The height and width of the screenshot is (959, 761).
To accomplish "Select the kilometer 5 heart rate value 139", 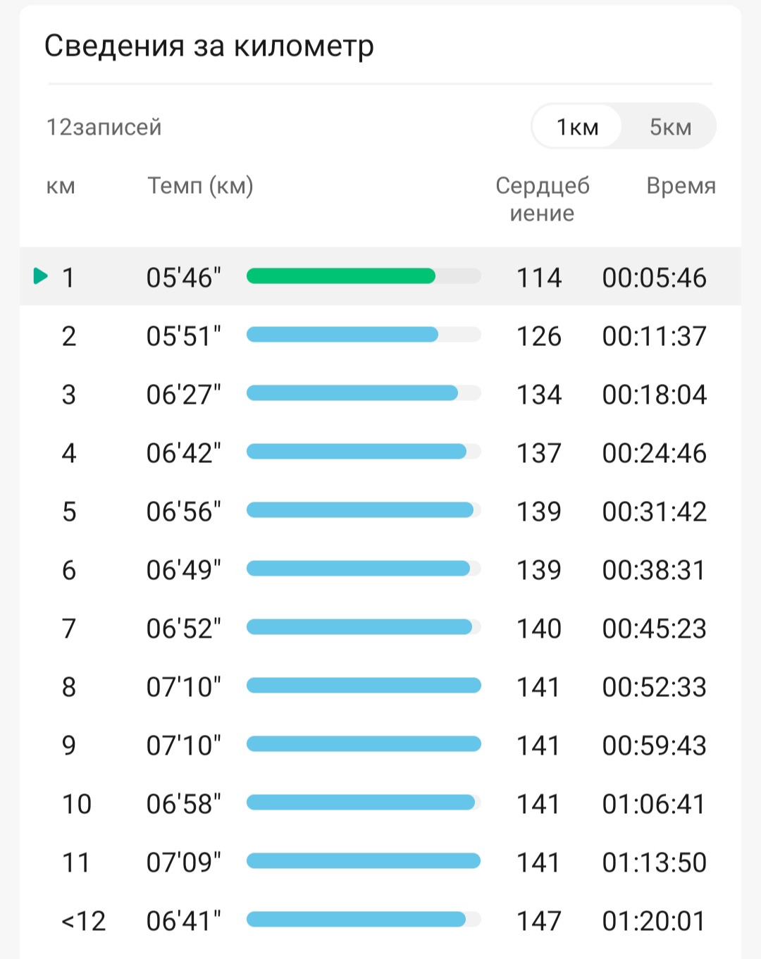I will [539, 512].
